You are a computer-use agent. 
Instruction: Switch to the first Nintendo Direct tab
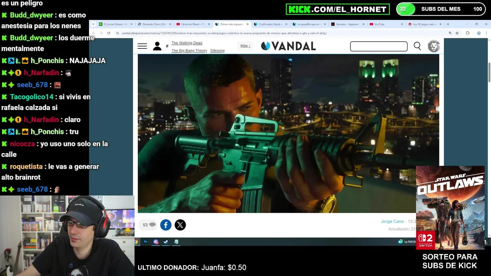(x=154, y=24)
